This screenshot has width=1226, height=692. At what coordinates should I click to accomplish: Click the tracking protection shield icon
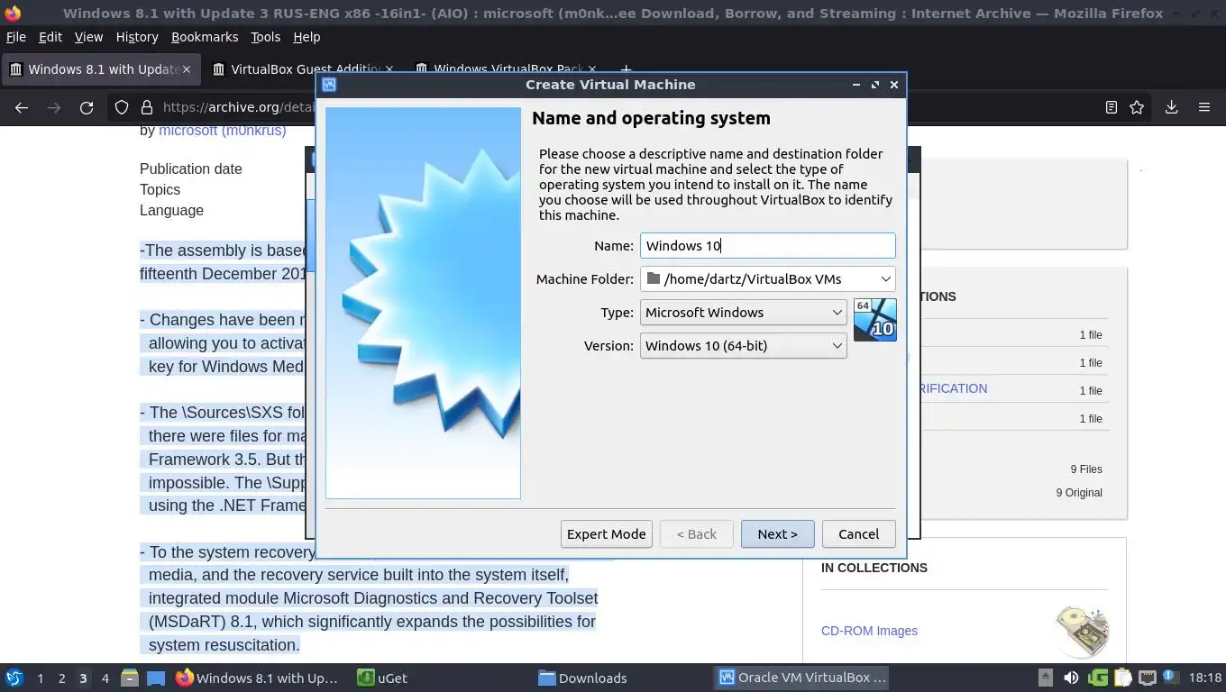coord(122,107)
